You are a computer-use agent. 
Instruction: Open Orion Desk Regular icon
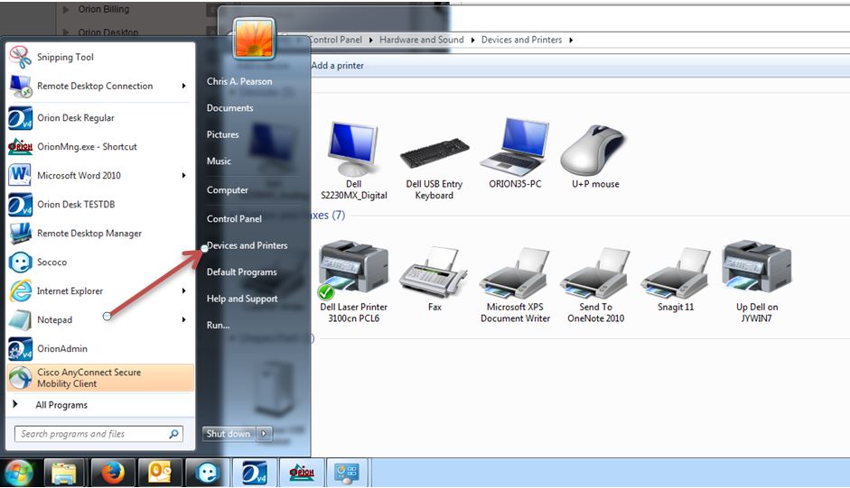[x=21, y=118]
